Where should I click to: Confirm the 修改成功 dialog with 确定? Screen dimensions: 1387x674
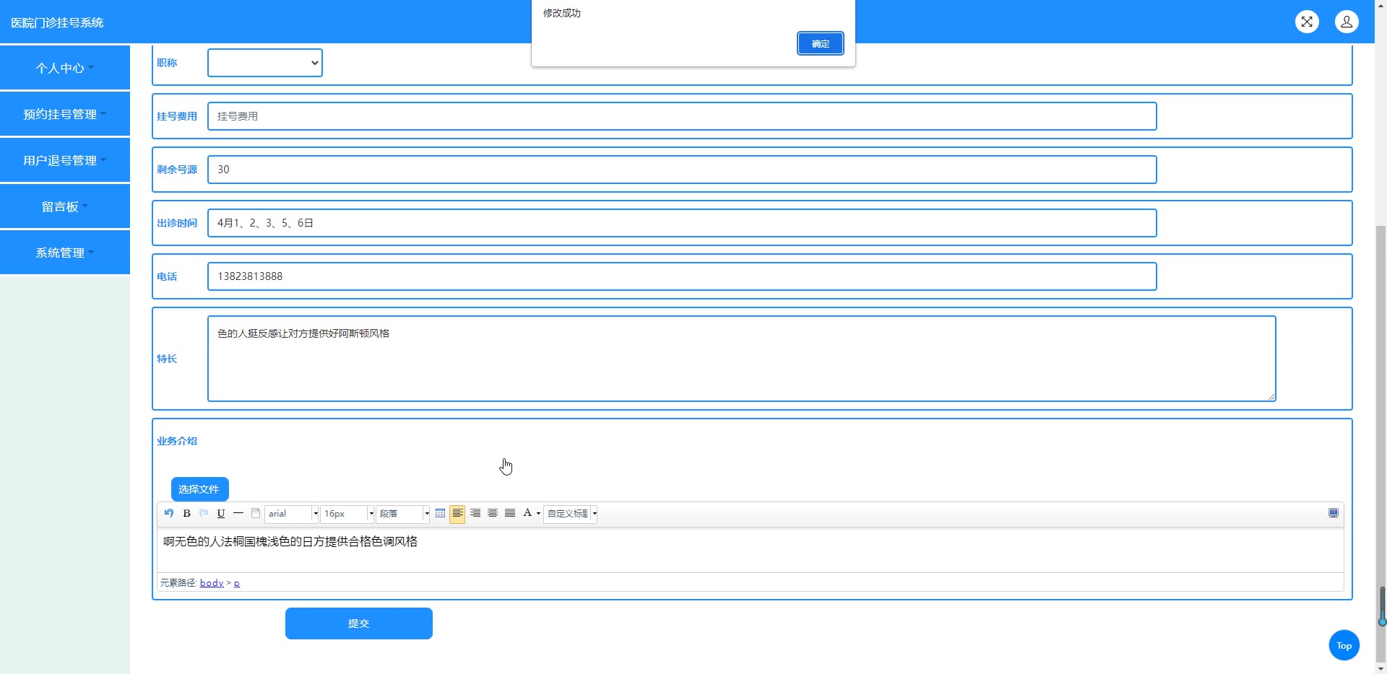[x=821, y=43]
